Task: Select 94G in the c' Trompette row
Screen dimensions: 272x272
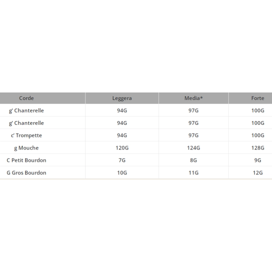Action: coord(122,135)
